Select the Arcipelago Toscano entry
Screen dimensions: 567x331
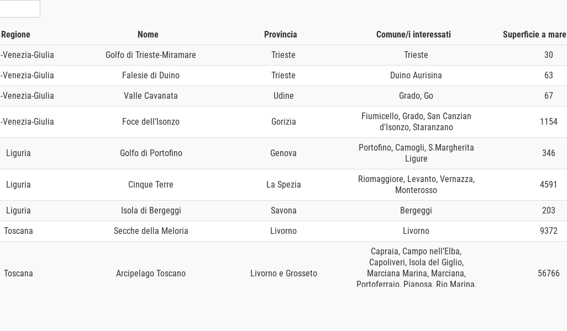[x=151, y=274]
